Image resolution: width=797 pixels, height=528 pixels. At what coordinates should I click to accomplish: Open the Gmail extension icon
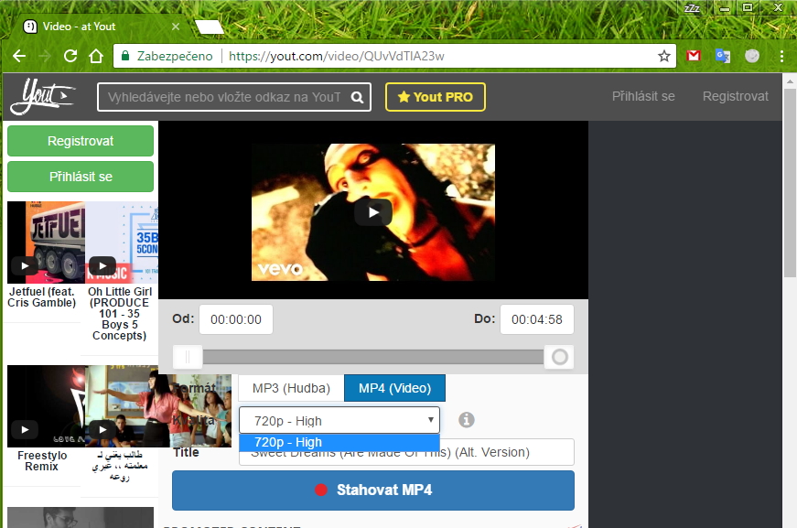coord(694,56)
